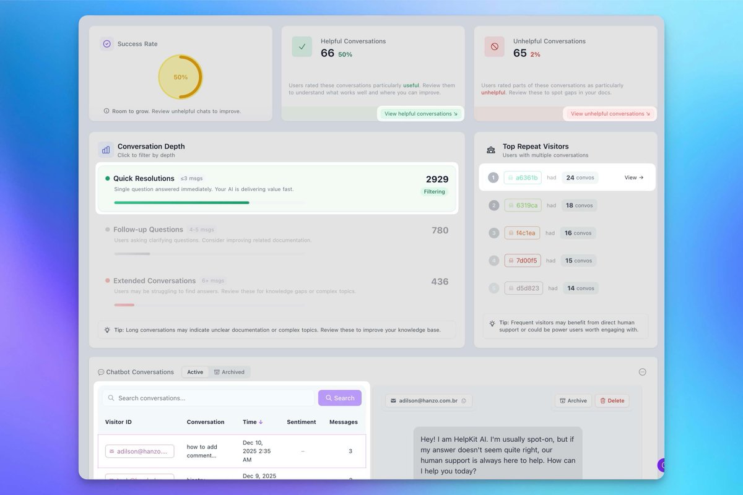
Task: Click the Unhelpful Conversations red ban icon
Action: click(x=495, y=46)
